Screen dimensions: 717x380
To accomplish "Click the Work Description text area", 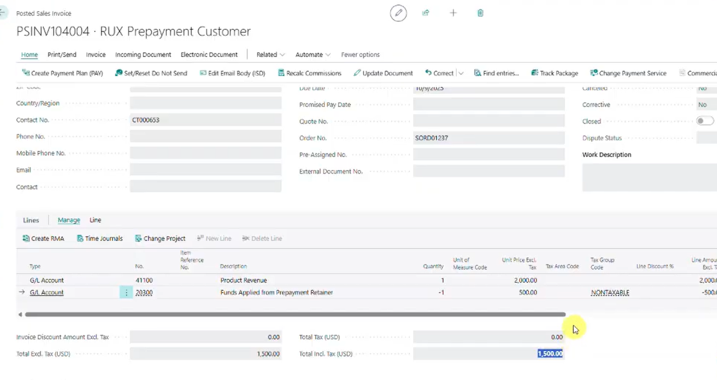I will 649,177.
